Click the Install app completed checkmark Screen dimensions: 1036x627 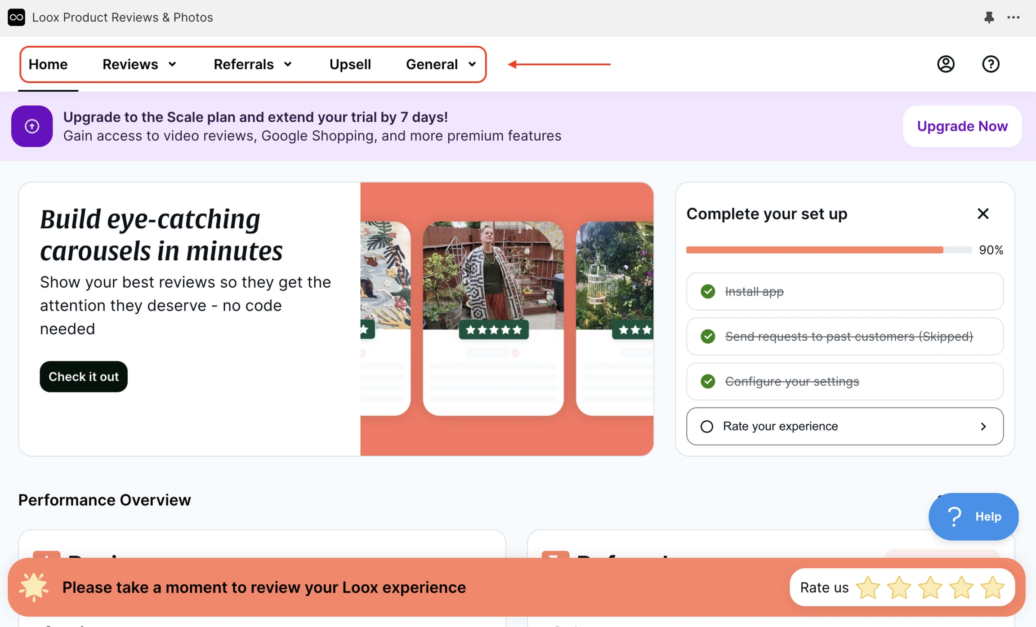click(708, 292)
